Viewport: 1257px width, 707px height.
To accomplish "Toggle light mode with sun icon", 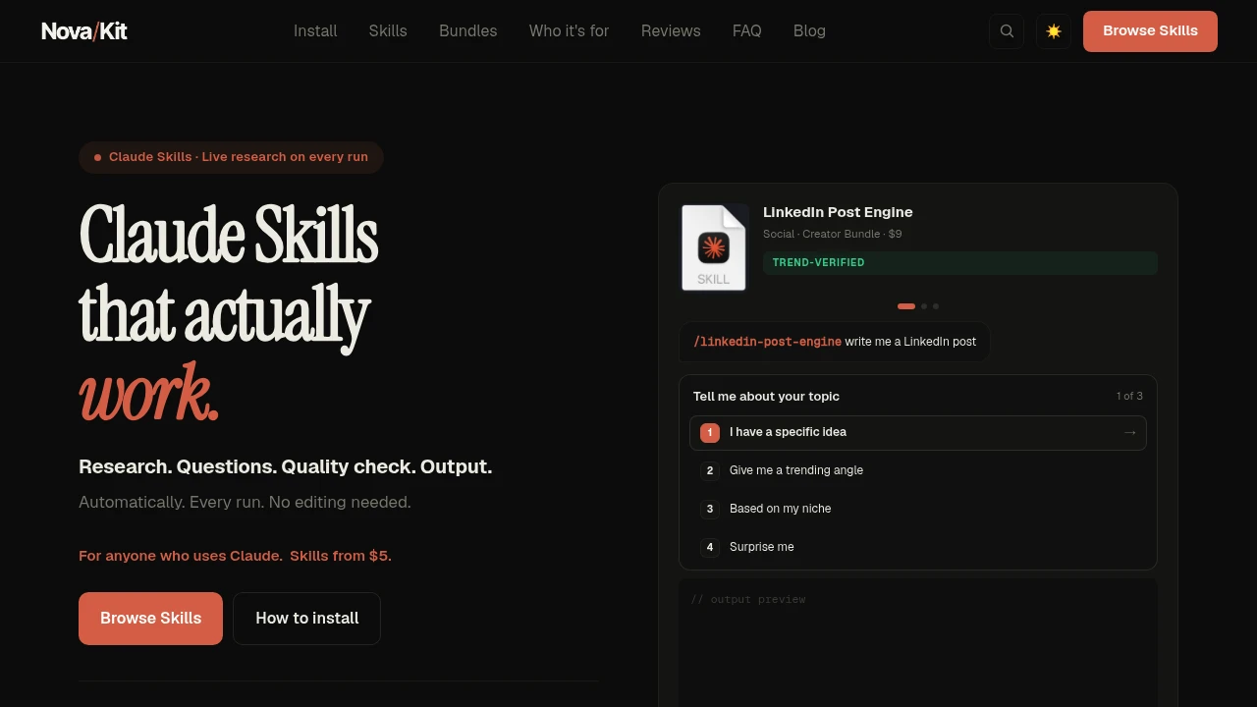I will [x=1054, y=31].
